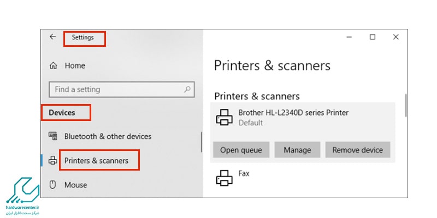
Task: Click the Bluetooth & other devices icon
Action: point(53,136)
